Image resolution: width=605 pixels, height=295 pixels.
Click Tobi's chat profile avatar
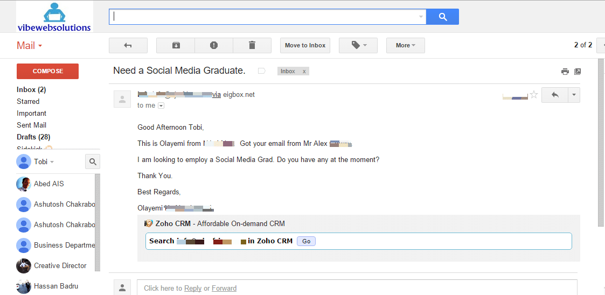pyautogui.click(x=24, y=161)
